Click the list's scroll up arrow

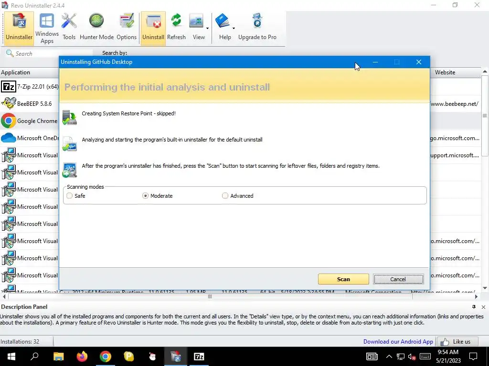(x=485, y=71)
